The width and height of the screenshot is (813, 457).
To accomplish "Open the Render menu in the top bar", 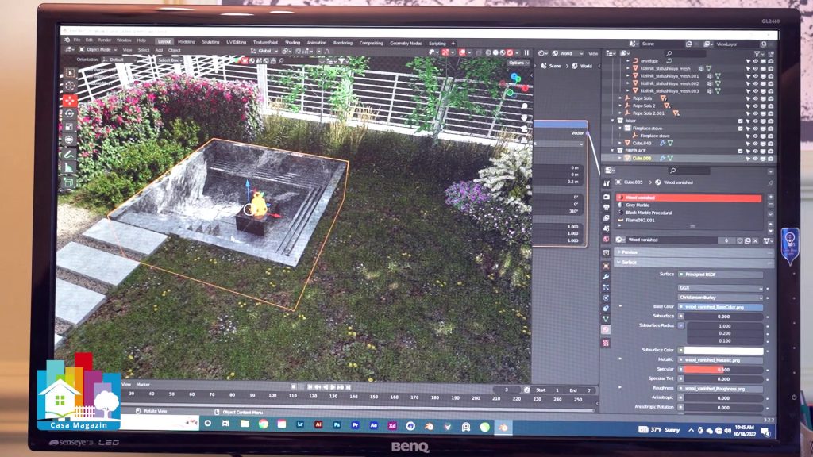I will point(104,40).
